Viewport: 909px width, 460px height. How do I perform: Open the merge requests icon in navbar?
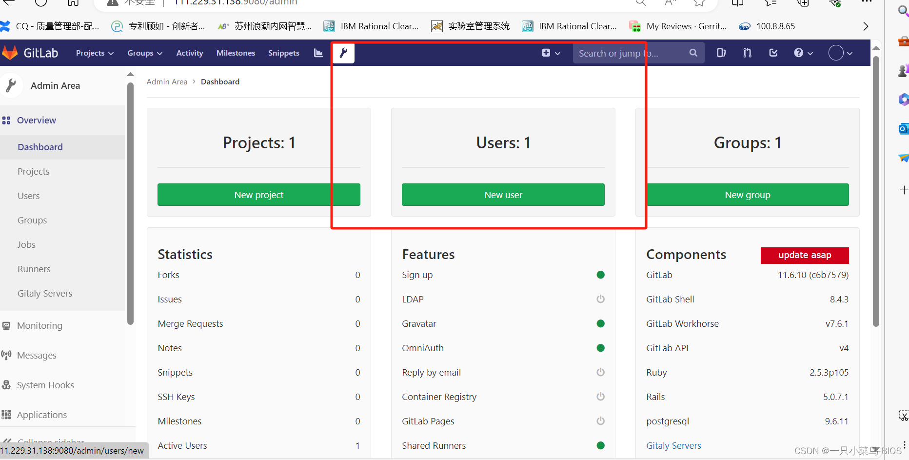pos(747,53)
